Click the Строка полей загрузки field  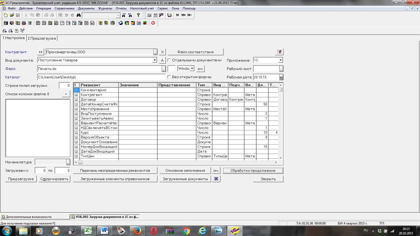pyautogui.click(x=65, y=85)
